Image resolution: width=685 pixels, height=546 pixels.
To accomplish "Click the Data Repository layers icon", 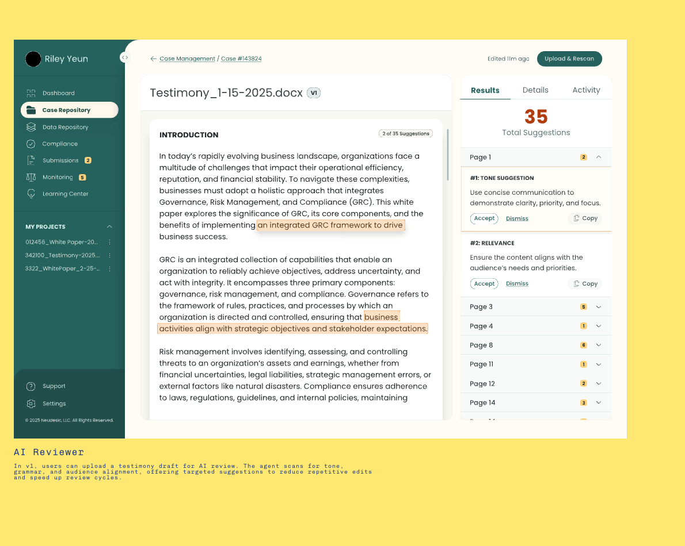I will tap(31, 127).
